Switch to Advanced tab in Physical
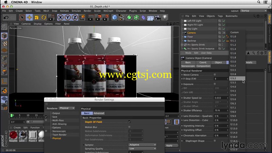Screen dimensions: 272x153 [99, 113]
